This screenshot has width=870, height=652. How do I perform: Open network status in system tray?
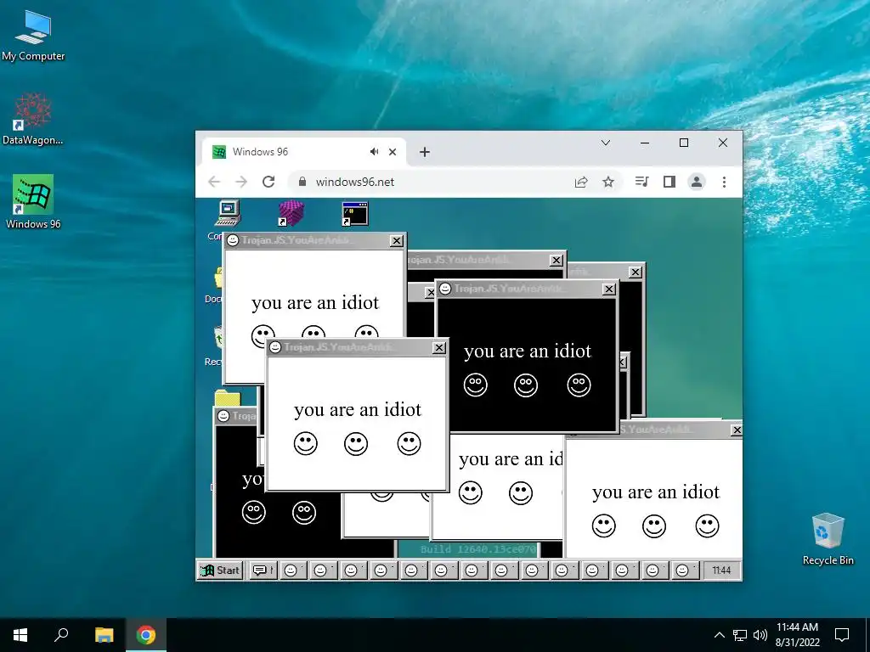(x=740, y=635)
